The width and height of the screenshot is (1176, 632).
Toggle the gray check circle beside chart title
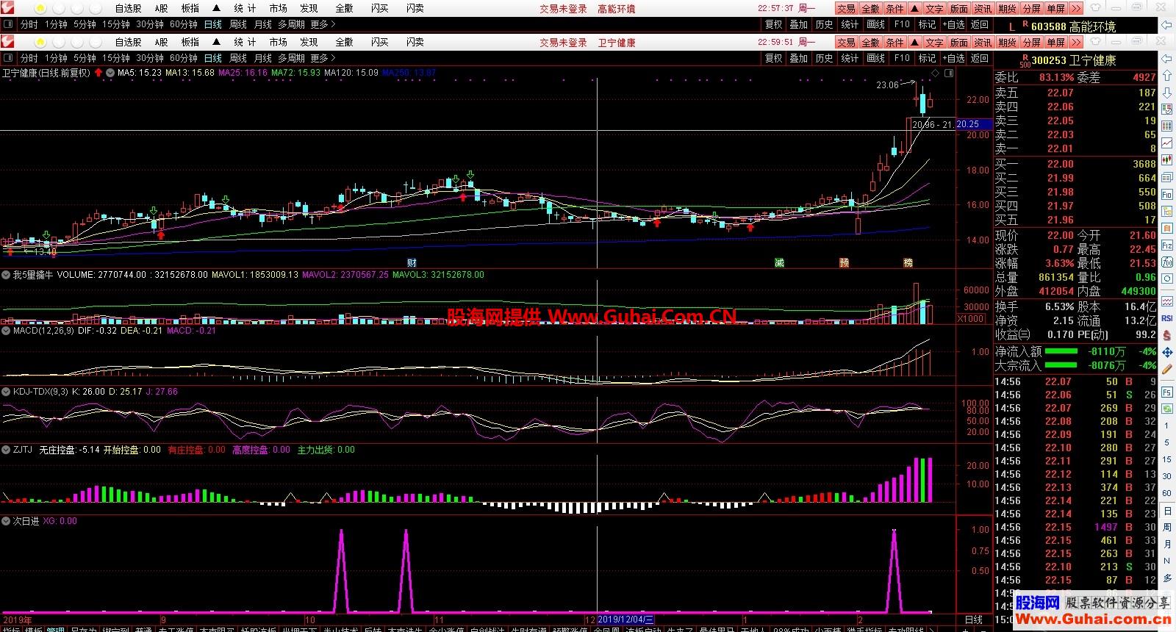click(x=110, y=73)
